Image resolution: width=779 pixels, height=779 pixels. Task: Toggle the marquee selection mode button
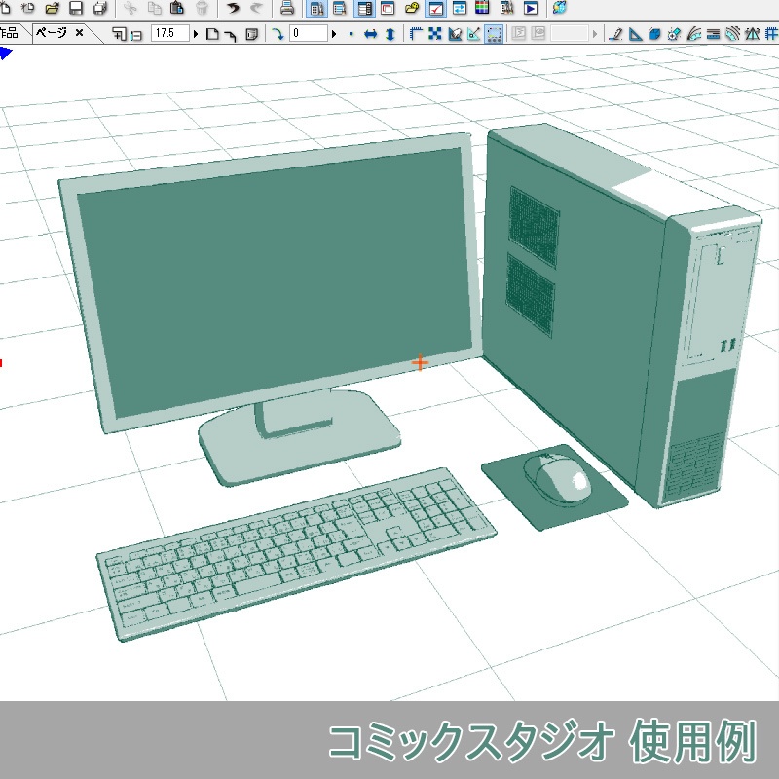tap(494, 32)
